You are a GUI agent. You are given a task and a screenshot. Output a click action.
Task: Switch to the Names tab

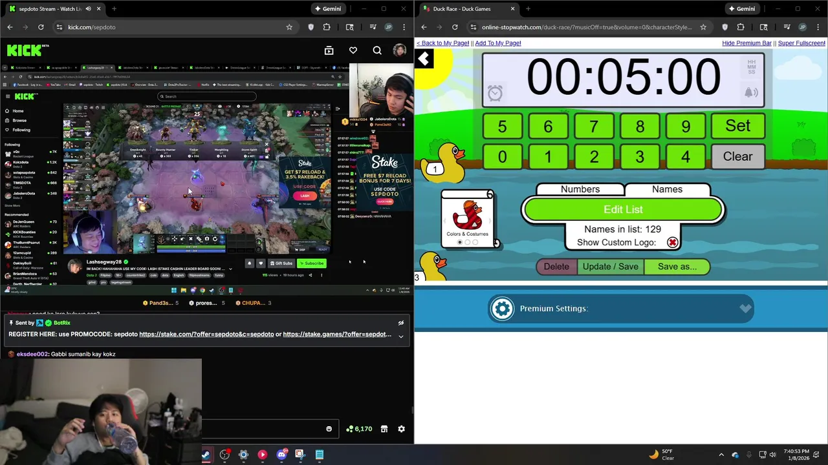pyautogui.click(x=667, y=189)
